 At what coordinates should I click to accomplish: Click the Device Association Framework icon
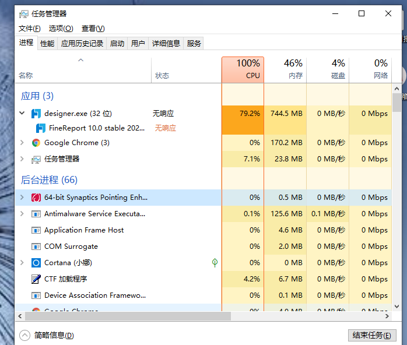pos(36,295)
